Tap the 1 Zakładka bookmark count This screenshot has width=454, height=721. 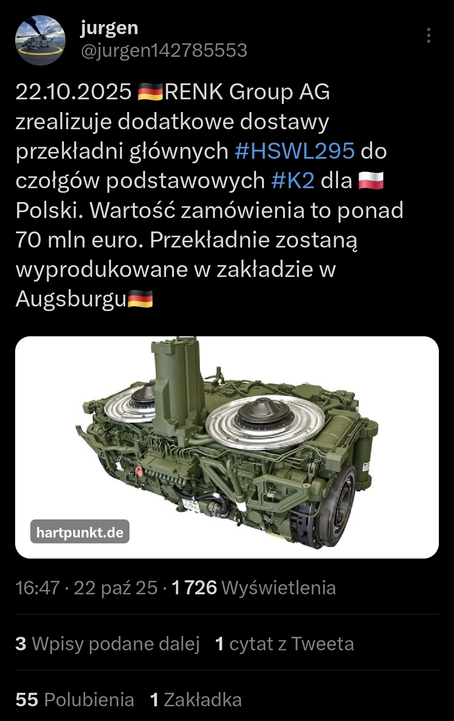coord(196,700)
